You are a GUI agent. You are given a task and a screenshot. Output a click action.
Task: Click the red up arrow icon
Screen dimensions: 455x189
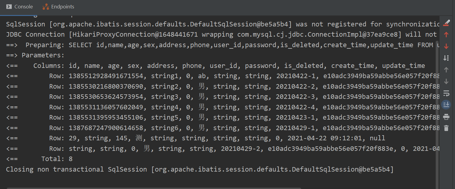click(x=446, y=35)
